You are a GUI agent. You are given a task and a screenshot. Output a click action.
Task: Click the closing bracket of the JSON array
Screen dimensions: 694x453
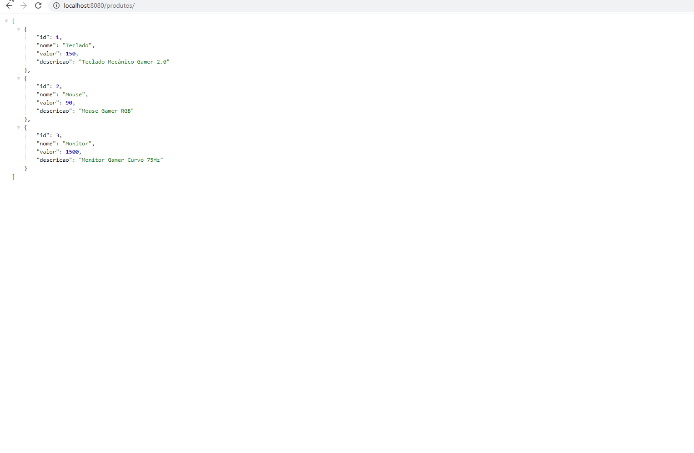13,176
